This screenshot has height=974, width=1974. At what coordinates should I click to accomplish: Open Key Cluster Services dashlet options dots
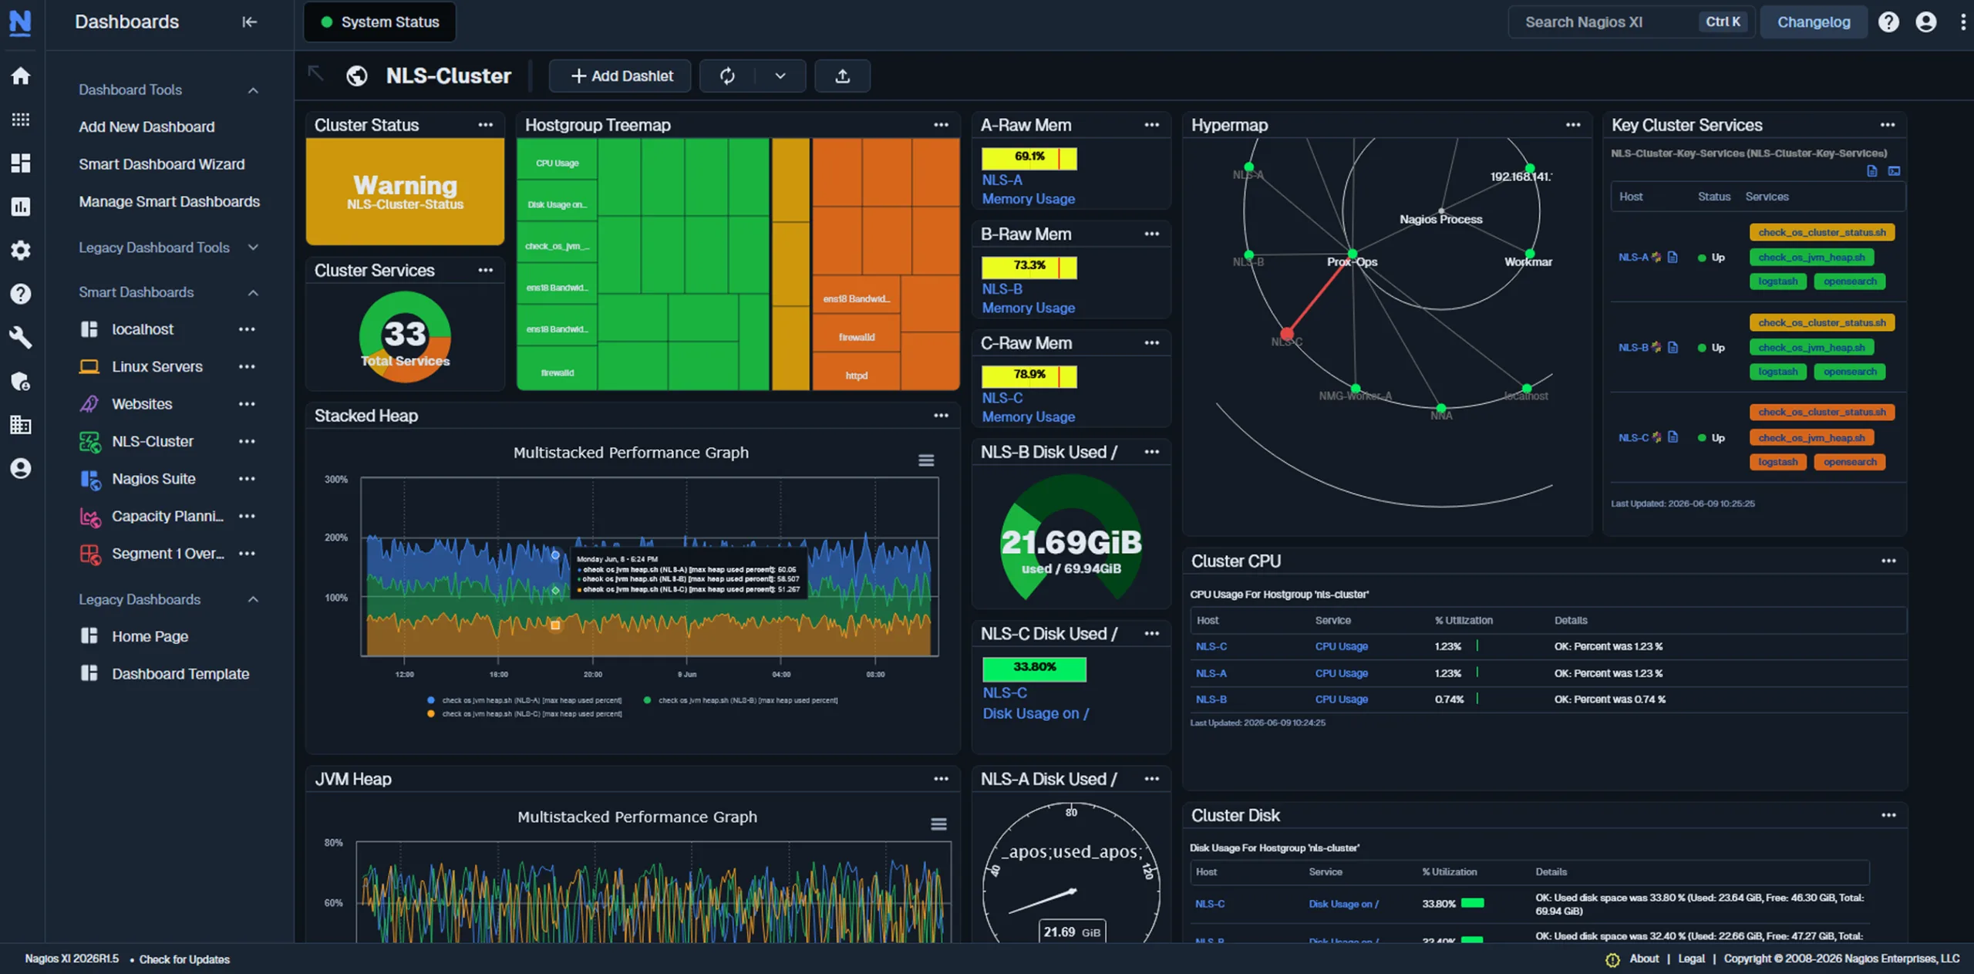tap(1888, 125)
